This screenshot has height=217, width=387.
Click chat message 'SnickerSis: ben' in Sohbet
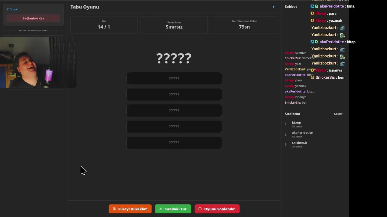click(296, 102)
